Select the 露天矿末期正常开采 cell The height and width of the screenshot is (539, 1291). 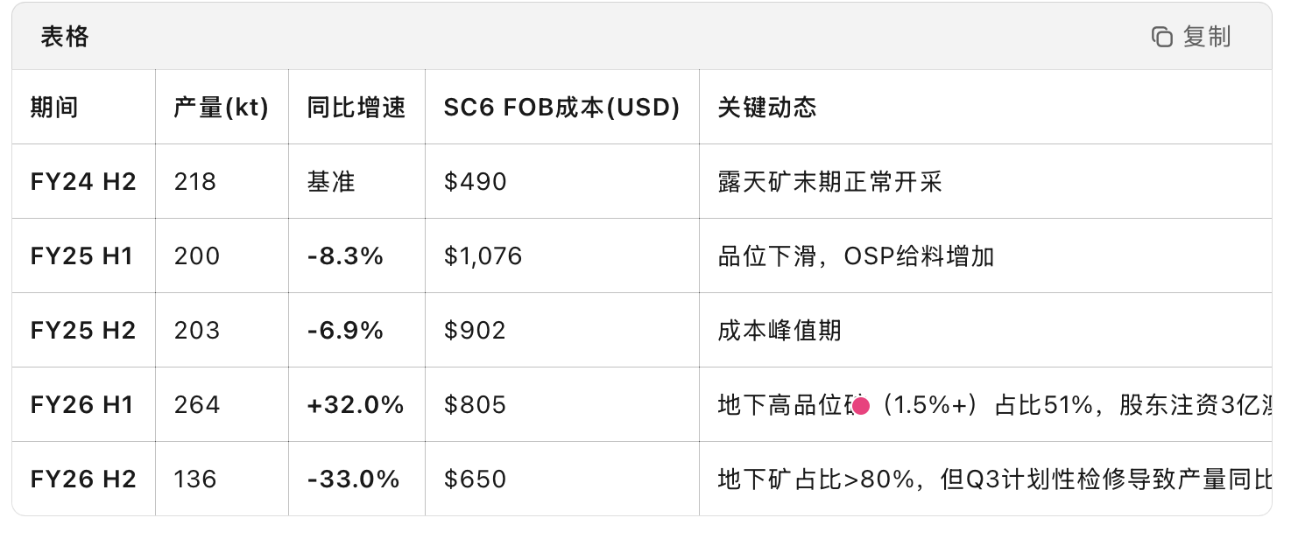pyautogui.click(x=829, y=182)
